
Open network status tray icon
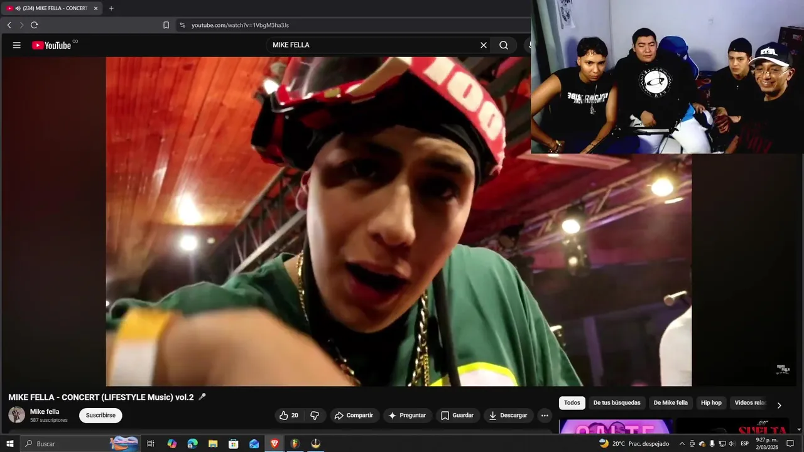point(722,443)
